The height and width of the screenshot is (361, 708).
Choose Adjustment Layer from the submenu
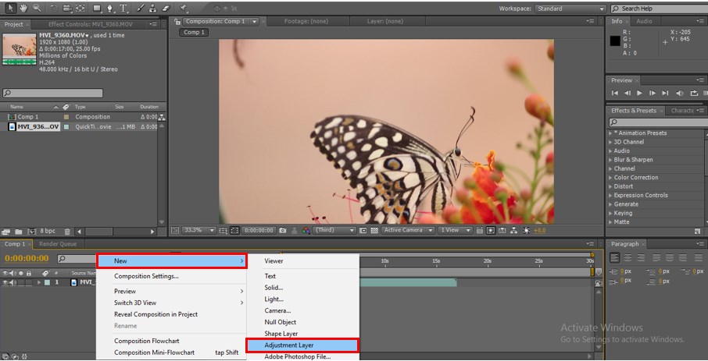click(x=289, y=345)
